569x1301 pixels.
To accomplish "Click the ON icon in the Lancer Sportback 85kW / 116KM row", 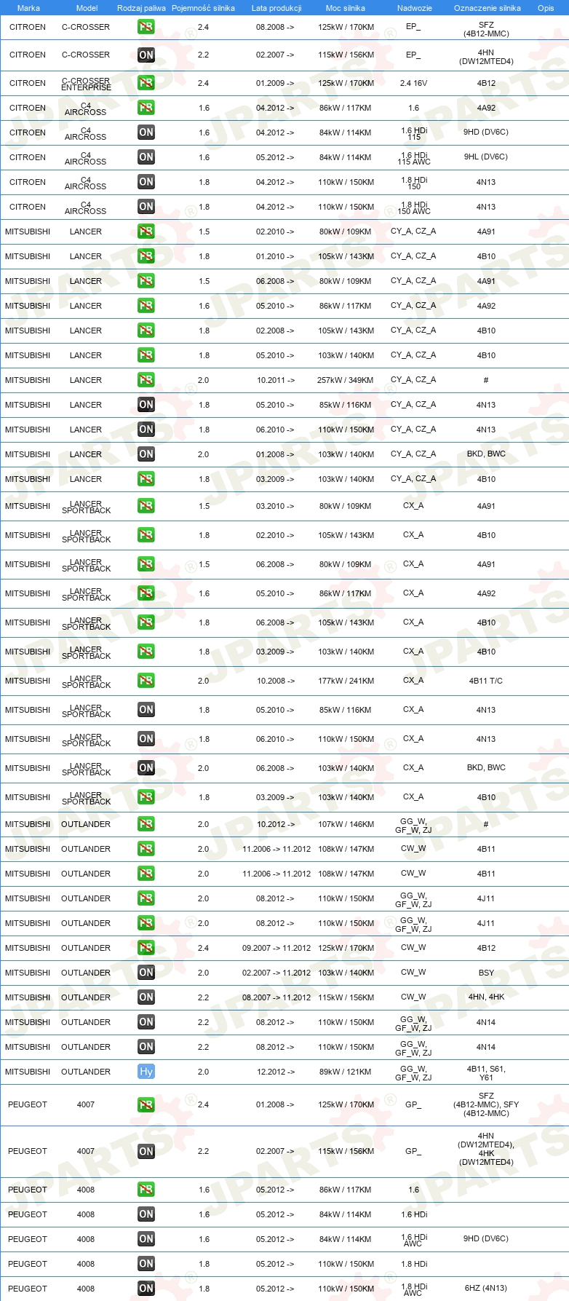I will click(146, 710).
